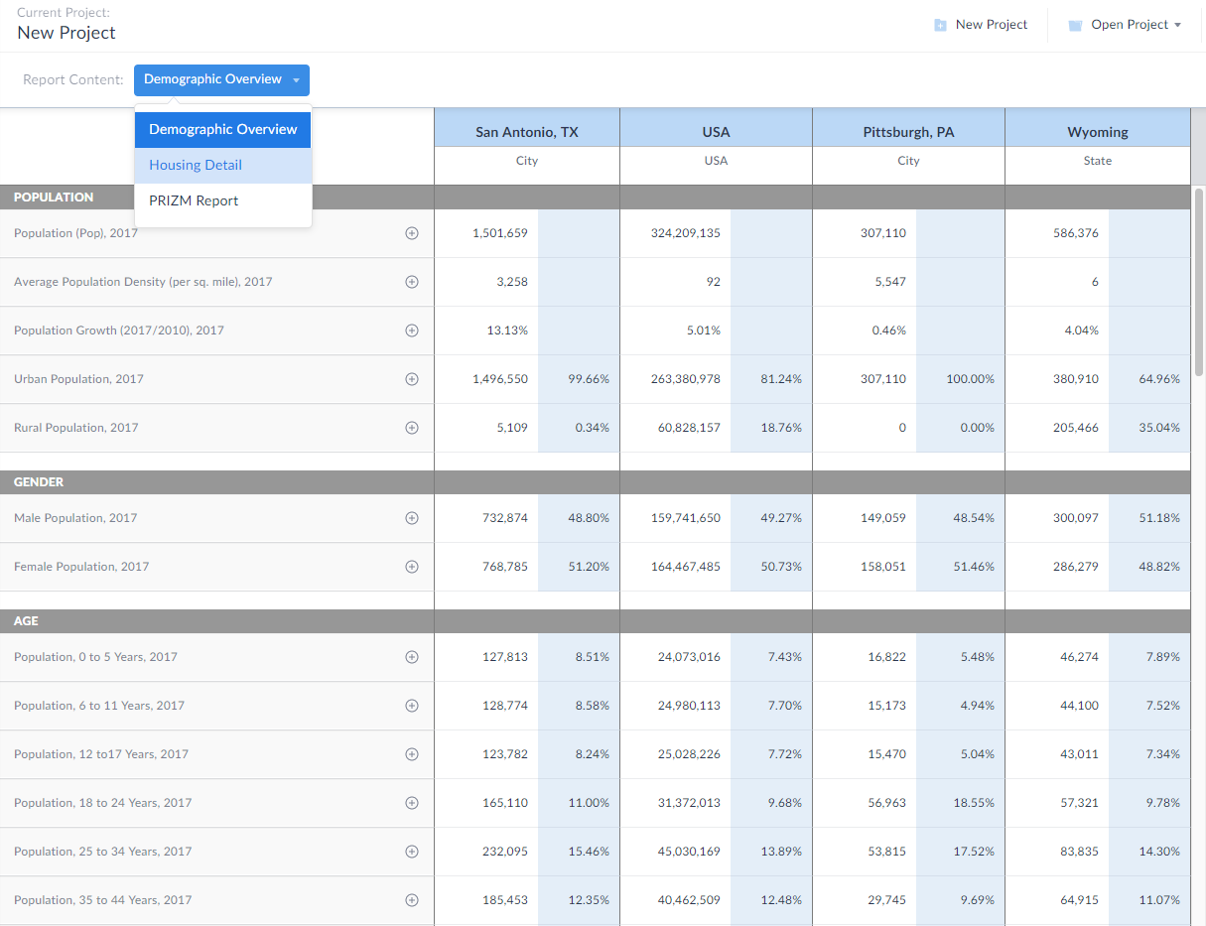Click the Wyoming rural percentage 35.04%
Screen dimensions: 1206x926
tap(1159, 428)
